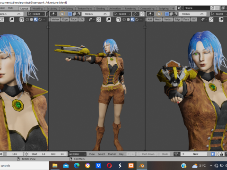Switch left viewport to solid shading
The width and height of the screenshot is (227, 170).
[x=31, y=19]
